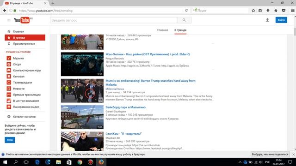Open the Reigun Records channel name

coord(115,59)
